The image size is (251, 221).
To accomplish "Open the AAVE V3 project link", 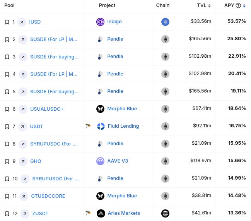I will click(x=118, y=161).
